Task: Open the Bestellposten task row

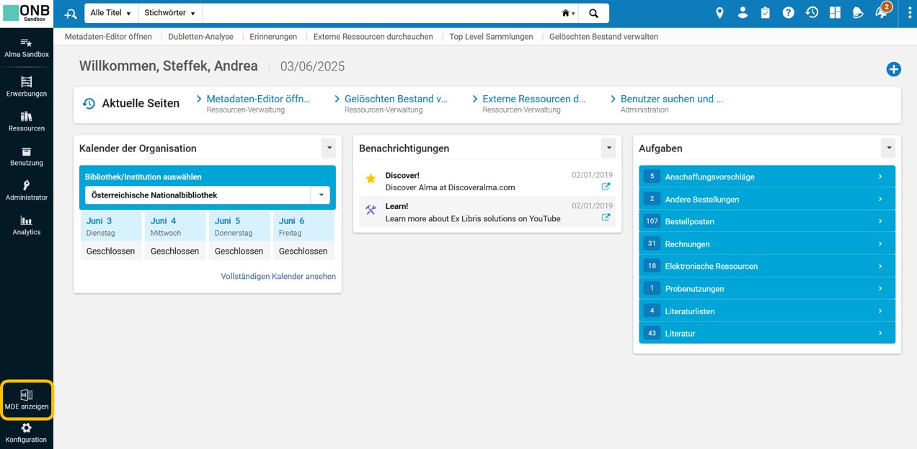Action: pos(767,221)
